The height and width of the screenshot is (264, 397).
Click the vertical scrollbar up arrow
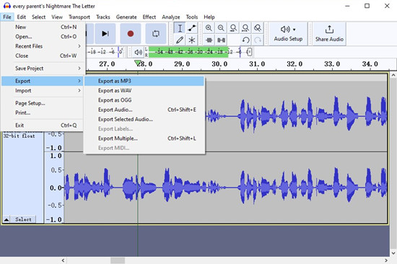click(393, 75)
